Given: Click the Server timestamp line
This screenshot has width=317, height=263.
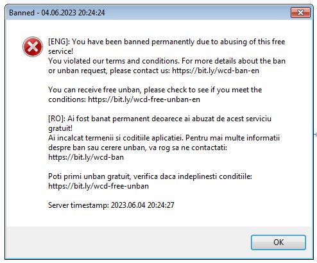Looking at the screenshot, I should coord(111,205).
